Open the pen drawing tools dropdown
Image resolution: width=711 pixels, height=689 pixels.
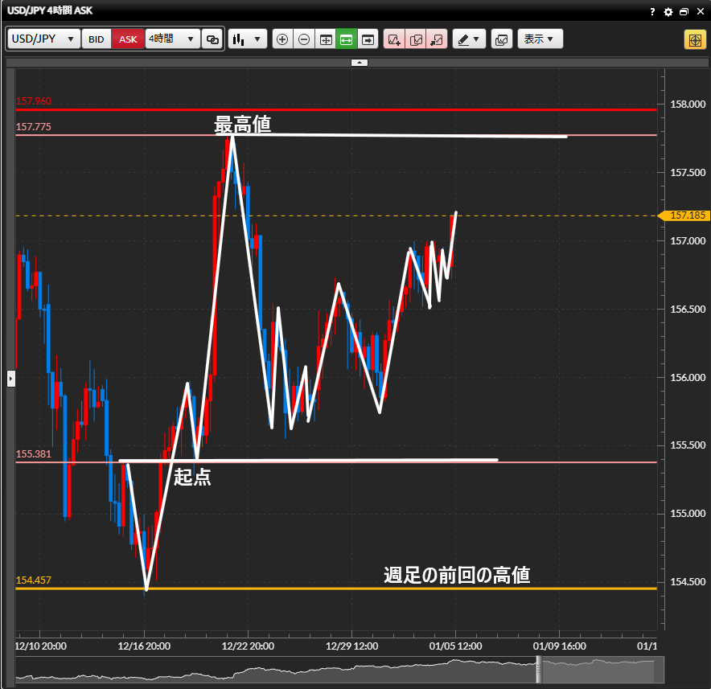(x=469, y=39)
